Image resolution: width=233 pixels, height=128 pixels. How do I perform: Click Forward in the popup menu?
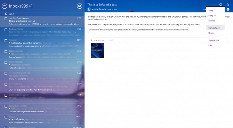click(x=212, y=21)
